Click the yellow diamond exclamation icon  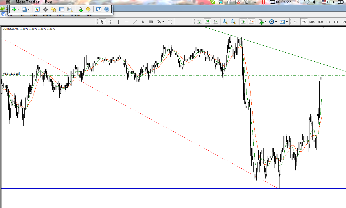88,9
